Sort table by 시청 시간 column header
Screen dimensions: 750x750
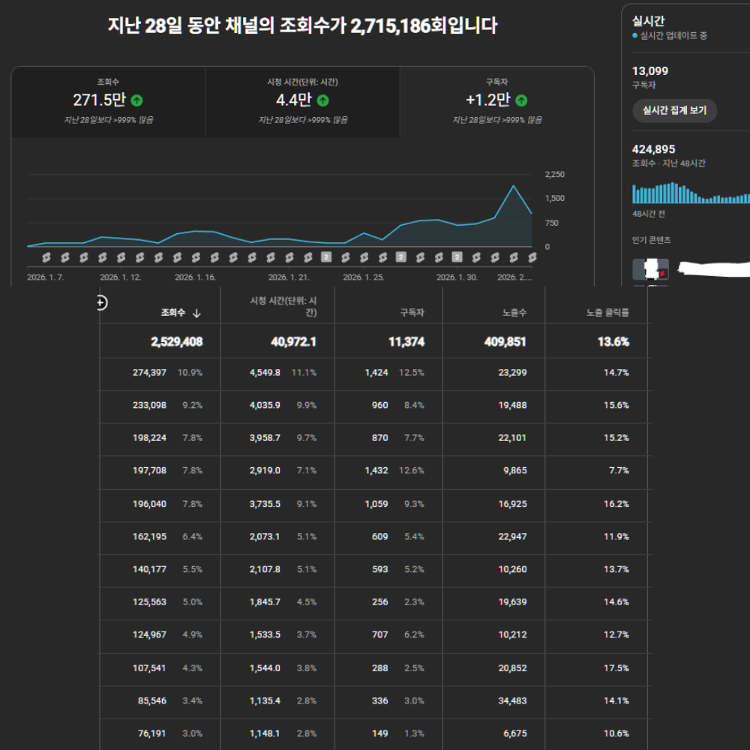click(283, 306)
